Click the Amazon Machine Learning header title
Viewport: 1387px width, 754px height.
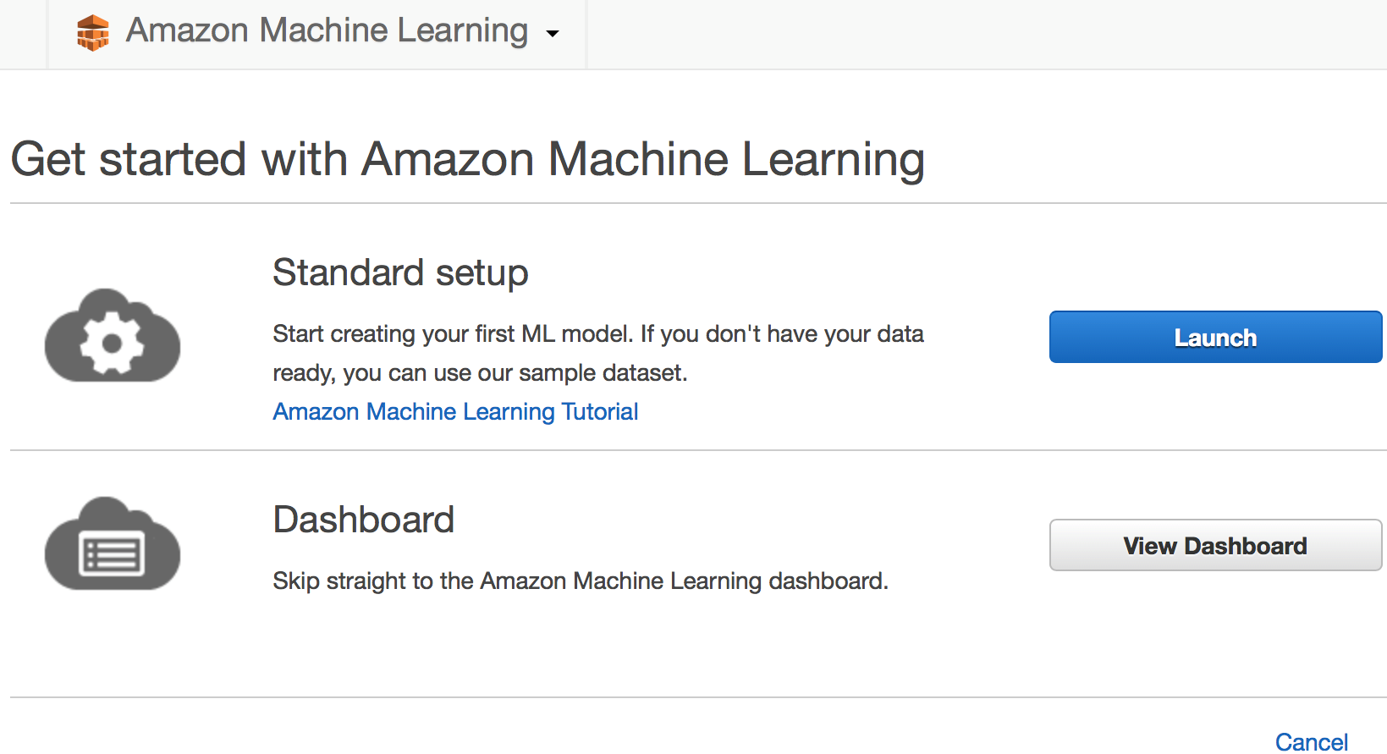click(x=327, y=30)
